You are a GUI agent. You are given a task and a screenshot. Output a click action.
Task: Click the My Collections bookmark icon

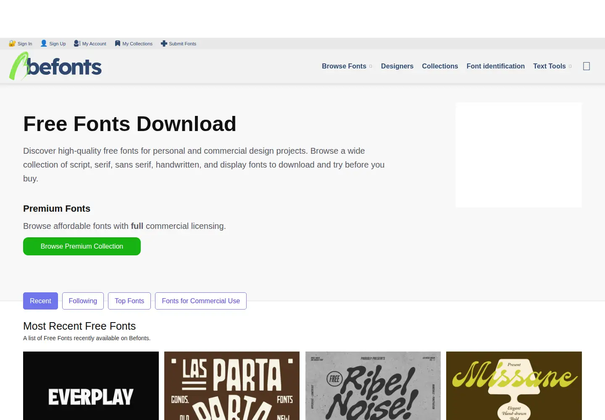[118, 43]
